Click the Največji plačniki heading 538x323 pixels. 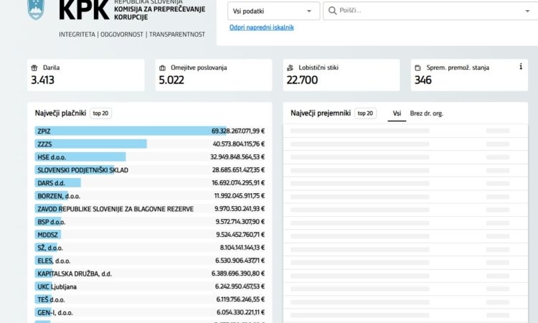(x=60, y=113)
